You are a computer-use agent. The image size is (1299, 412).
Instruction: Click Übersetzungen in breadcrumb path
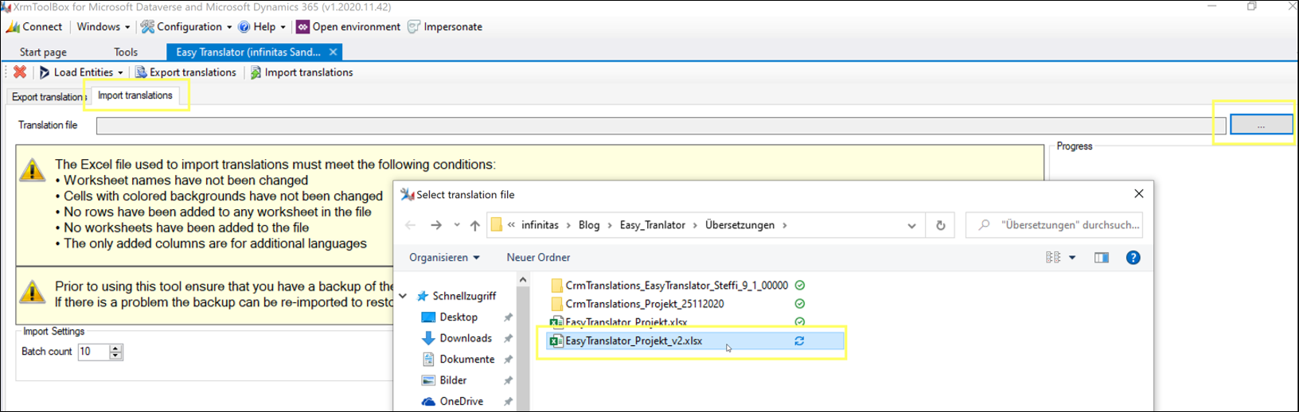pos(739,225)
